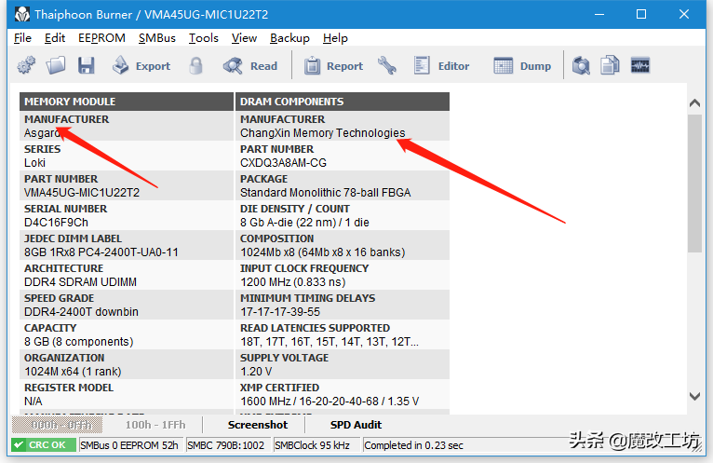Select the Loki series value
The image size is (713, 463).
click(x=35, y=162)
